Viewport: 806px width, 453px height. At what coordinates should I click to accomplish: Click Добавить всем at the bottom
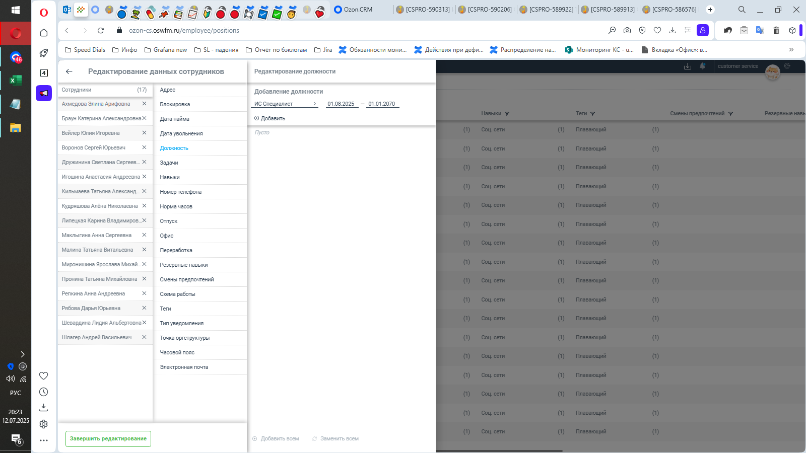[276, 439]
